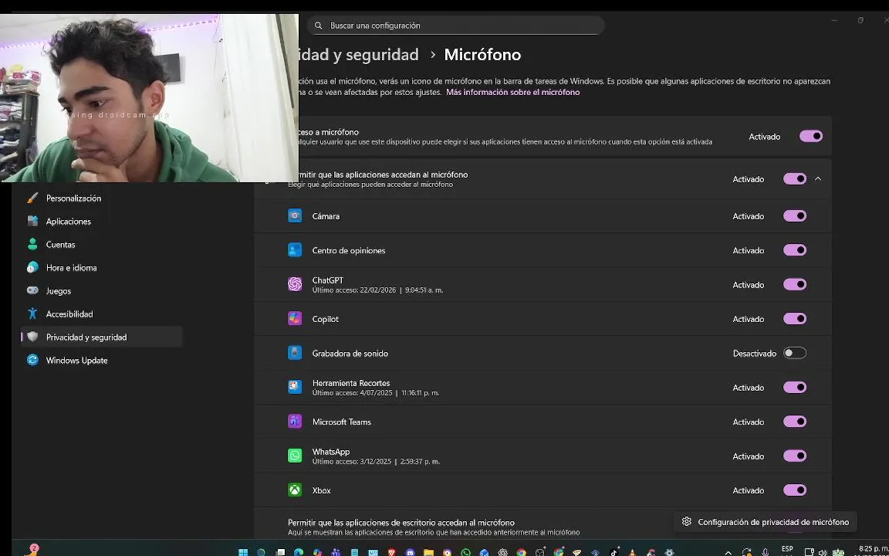The image size is (889, 556).
Task: Go back to Privacidad y seguridad breadcrumb
Action: [x=358, y=55]
